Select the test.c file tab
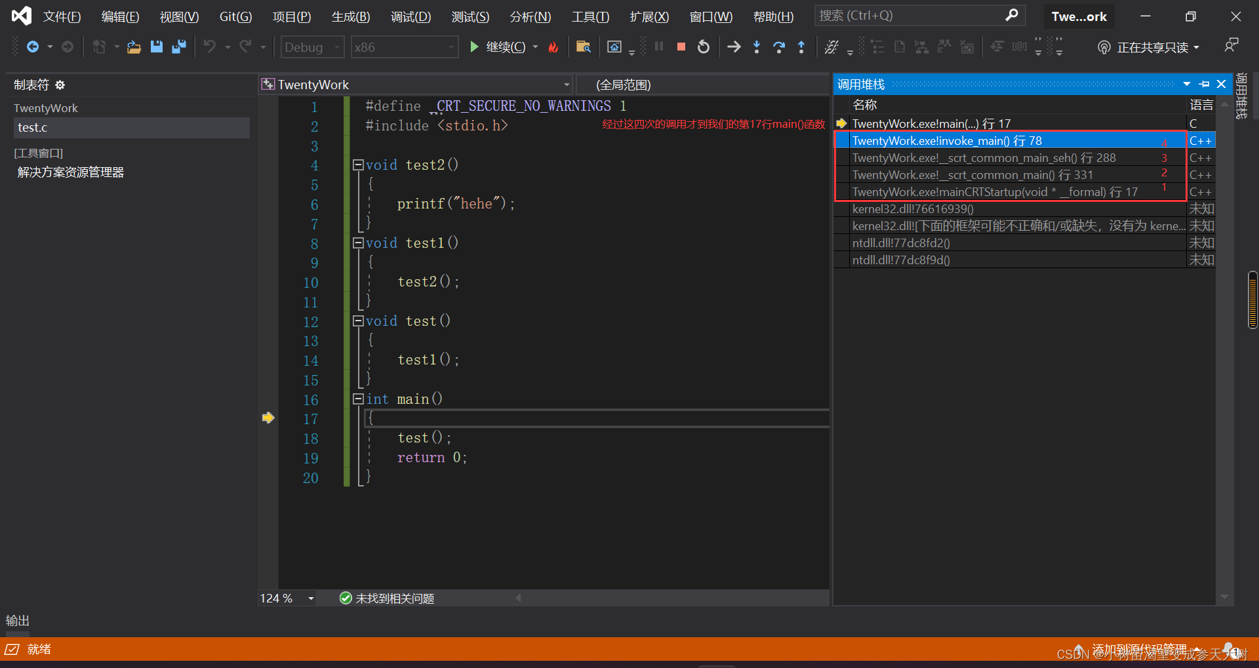1259x668 pixels. point(131,128)
